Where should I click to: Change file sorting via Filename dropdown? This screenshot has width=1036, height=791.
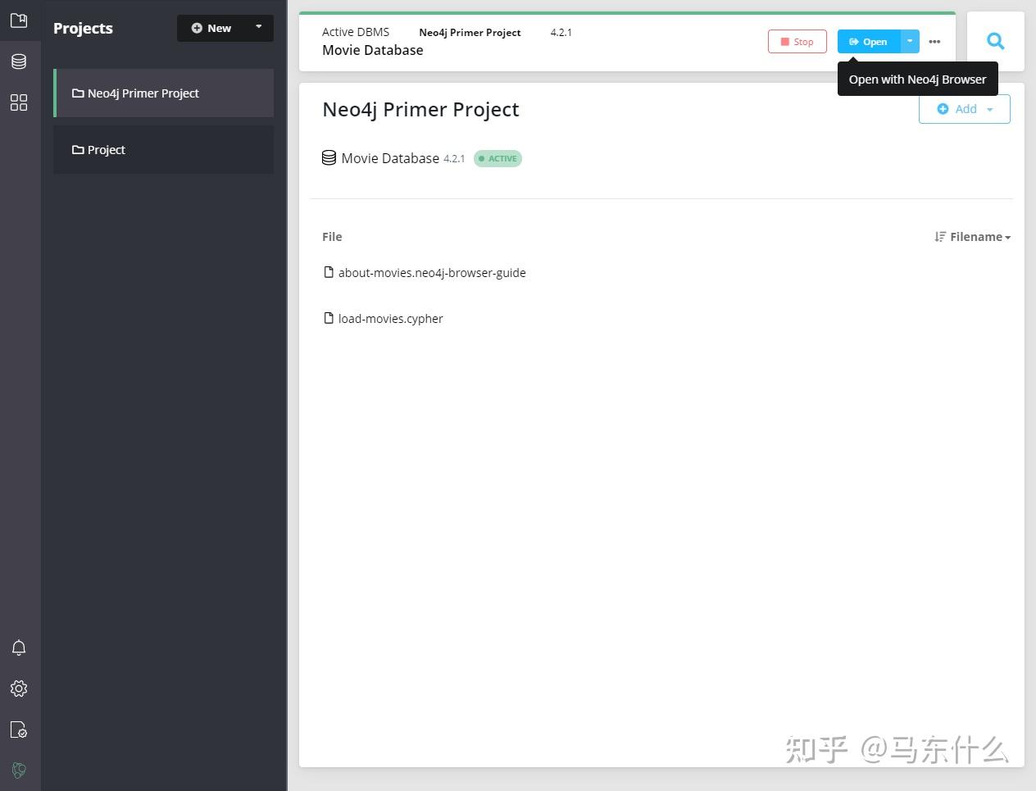point(972,236)
